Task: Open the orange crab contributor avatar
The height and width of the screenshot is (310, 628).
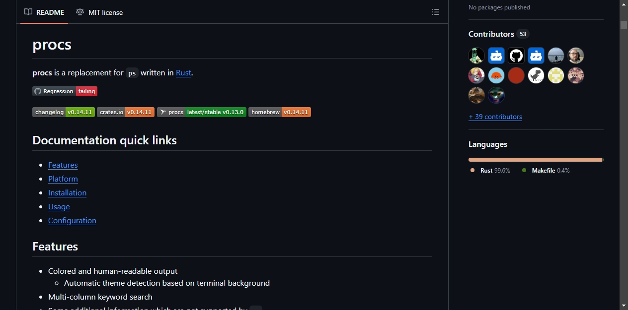Action: coord(496,75)
